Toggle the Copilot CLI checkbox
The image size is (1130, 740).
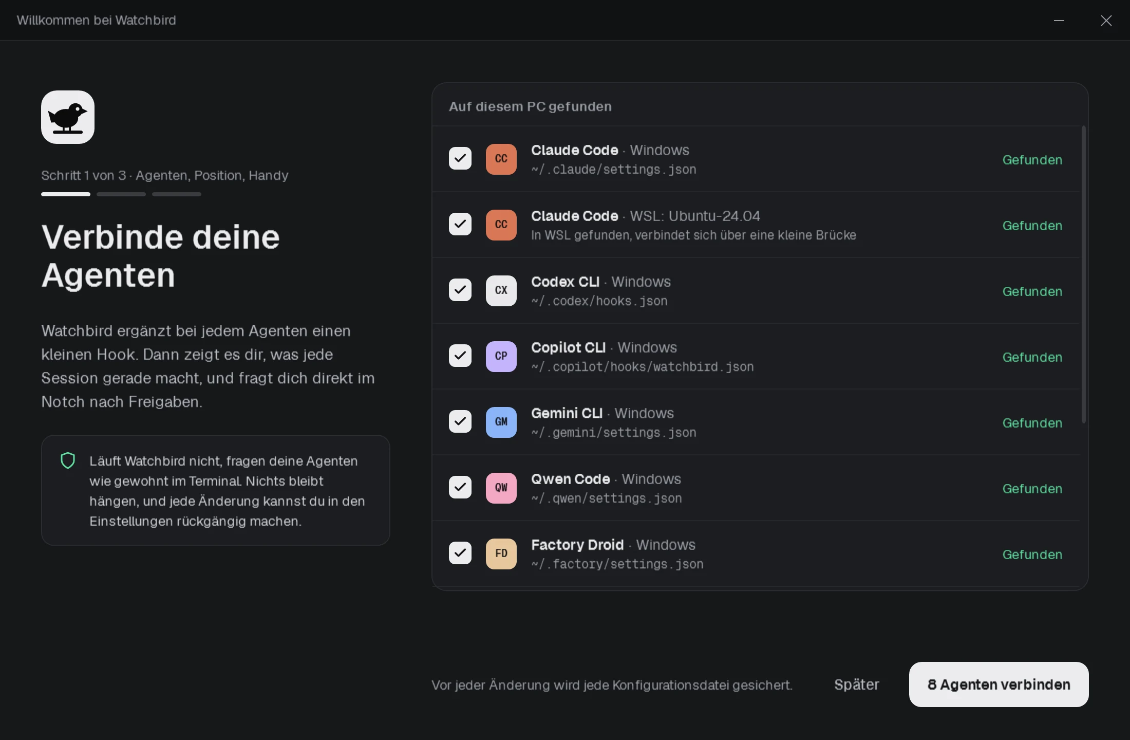pos(460,356)
